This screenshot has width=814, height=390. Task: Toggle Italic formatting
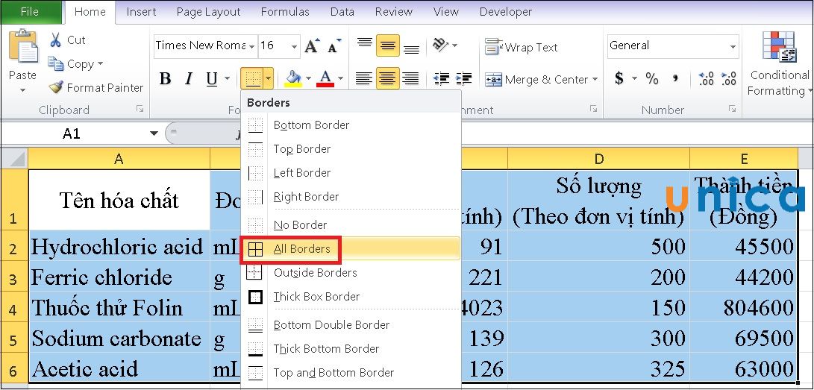point(189,79)
